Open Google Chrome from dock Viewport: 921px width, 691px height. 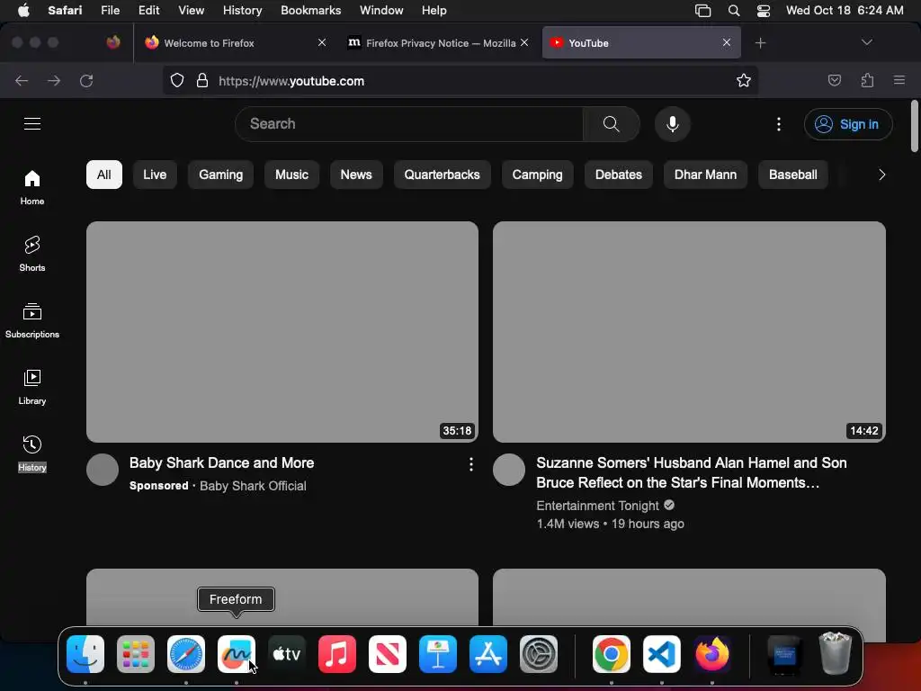pos(611,654)
